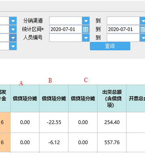Select the 借贷项分摊 column header under C
The height and width of the screenshot is (153, 145).
(x=83, y=99)
